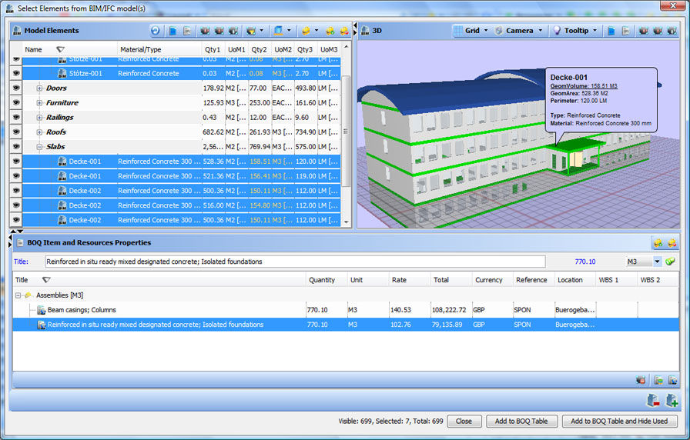Toggle visibility eye for Roofs category
The image size is (690, 440).
point(15,132)
